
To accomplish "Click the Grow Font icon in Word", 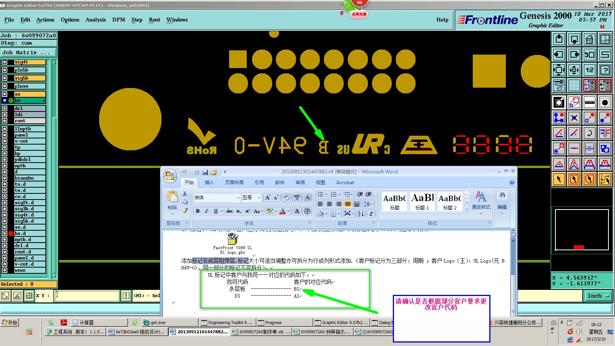I will pyautogui.click(x=268, y=198).
